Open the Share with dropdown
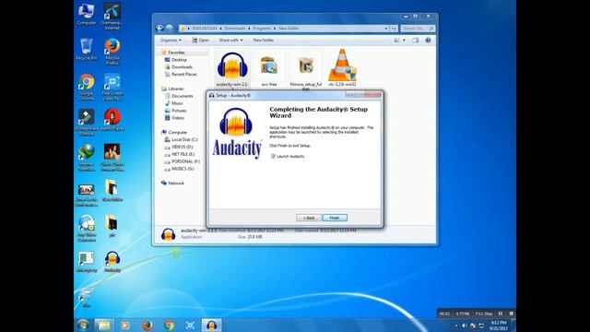This screenshot has width=590, height=332. click(x=230, y=40)
